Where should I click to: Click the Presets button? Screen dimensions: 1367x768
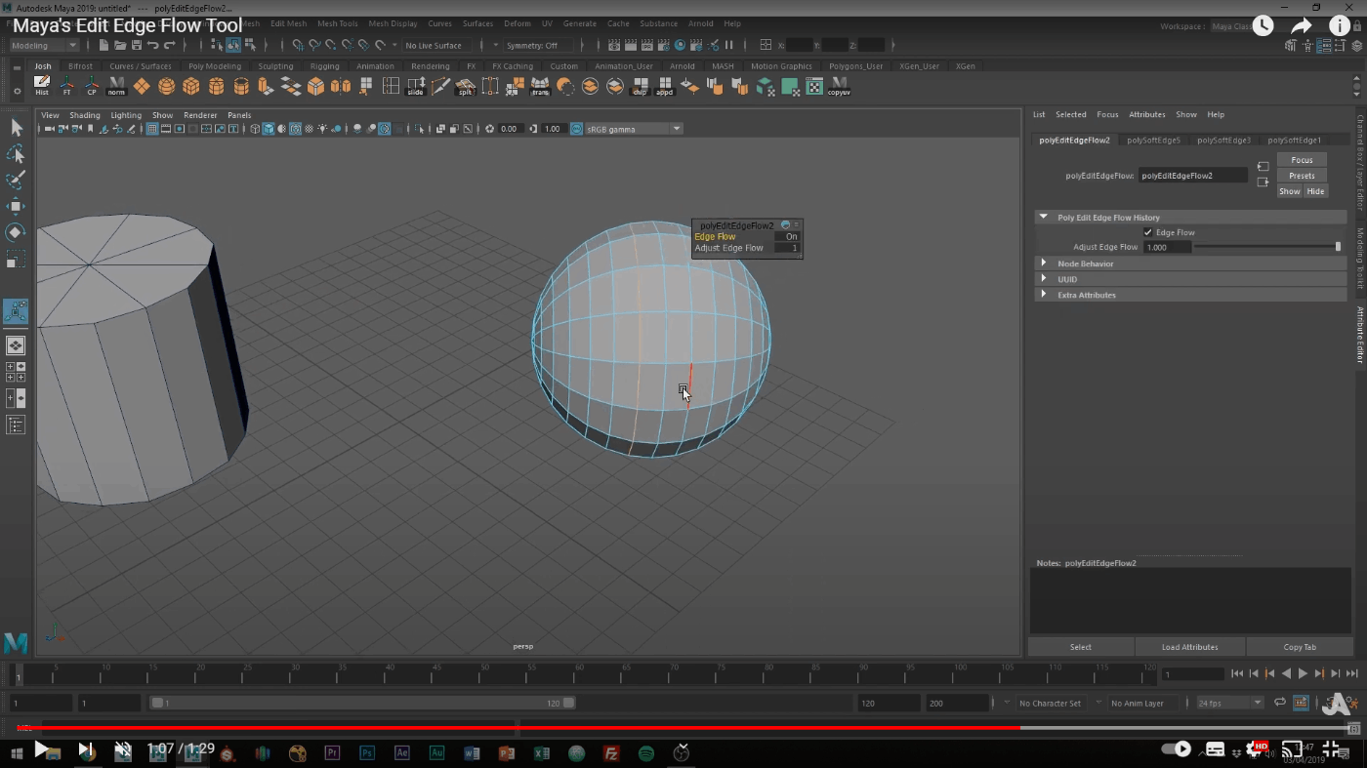click(x=1302, y=176)
